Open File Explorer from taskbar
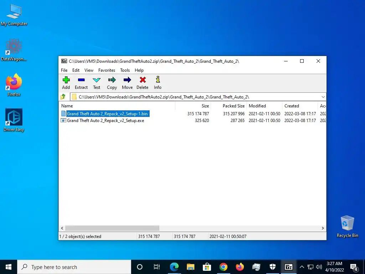The image size is (365, 274). coord(190,267)
